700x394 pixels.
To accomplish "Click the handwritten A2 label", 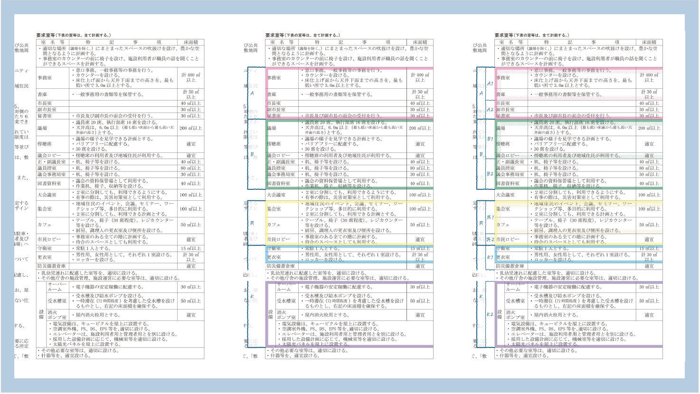I will (491, 110).
